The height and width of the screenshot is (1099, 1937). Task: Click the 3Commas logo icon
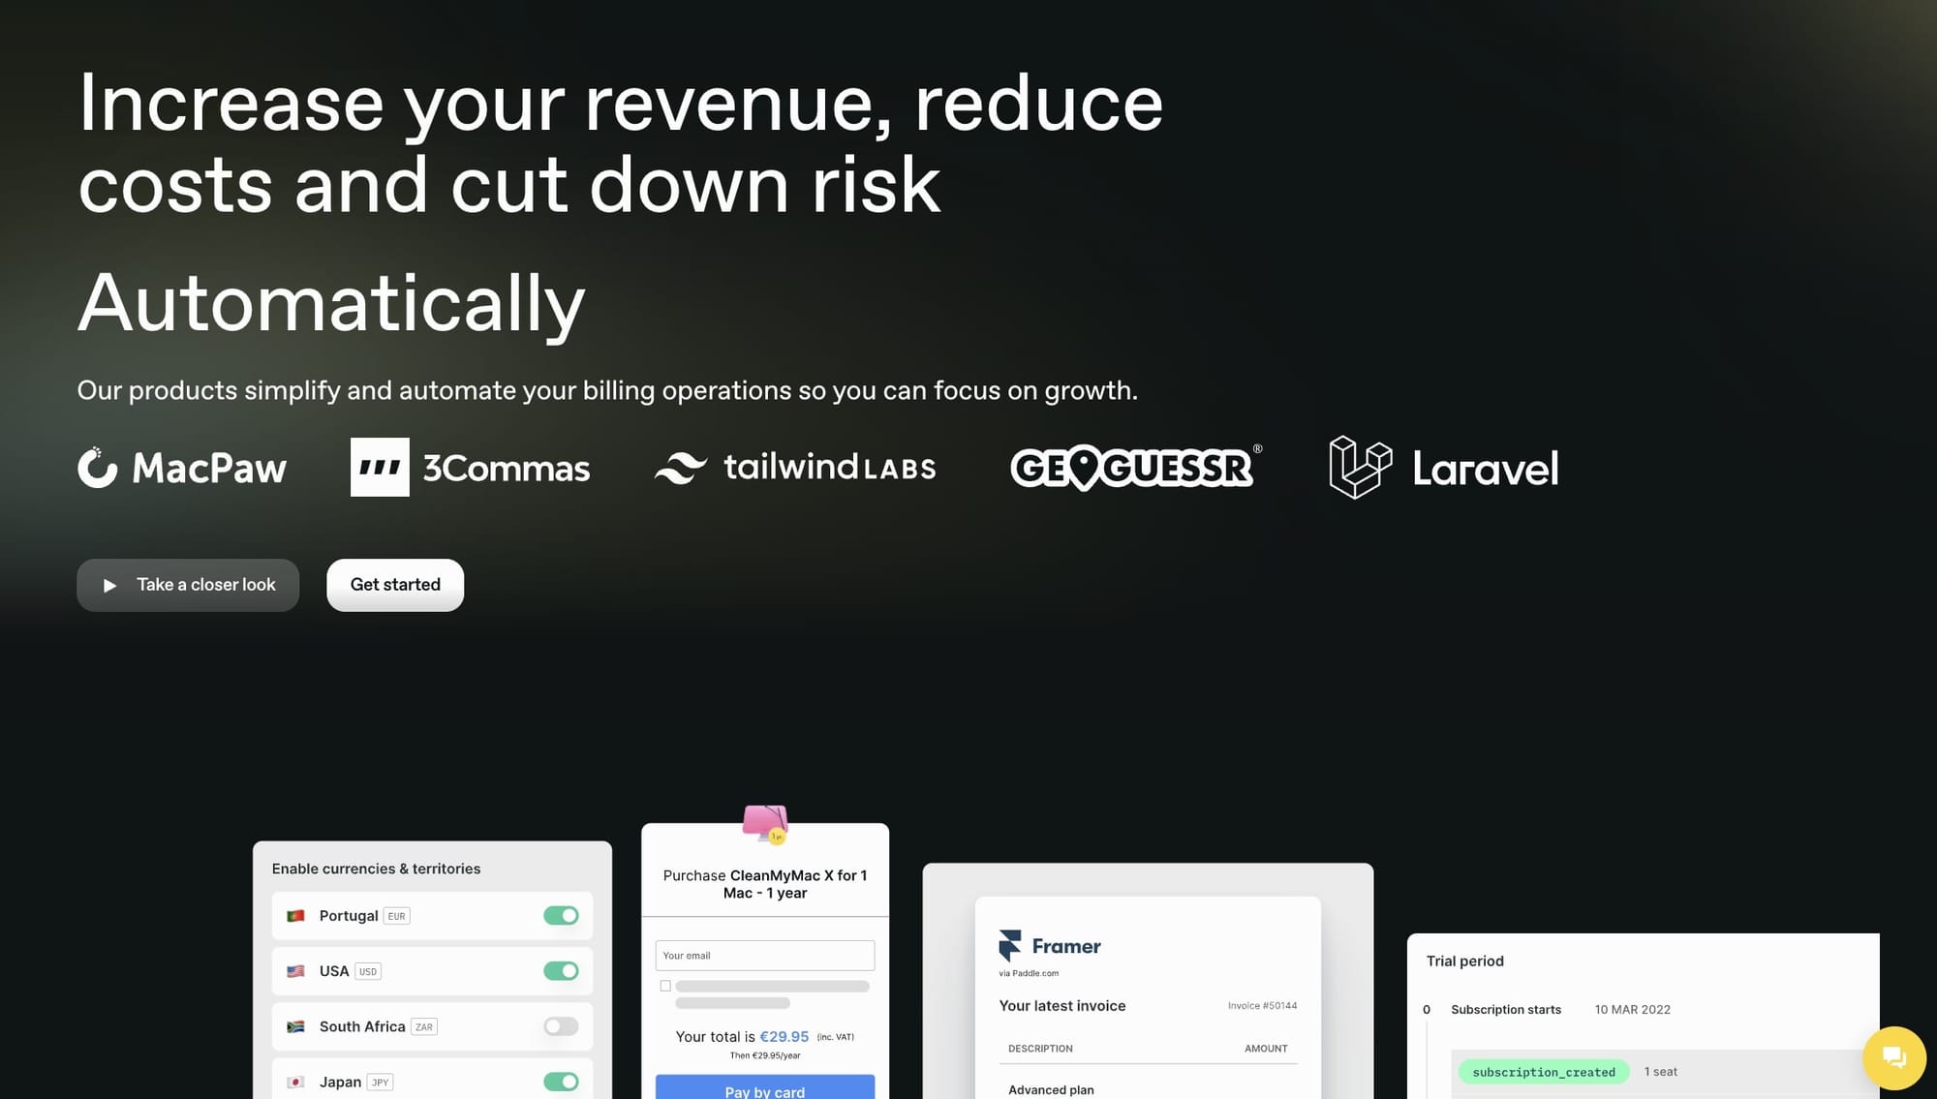[379, 466]
